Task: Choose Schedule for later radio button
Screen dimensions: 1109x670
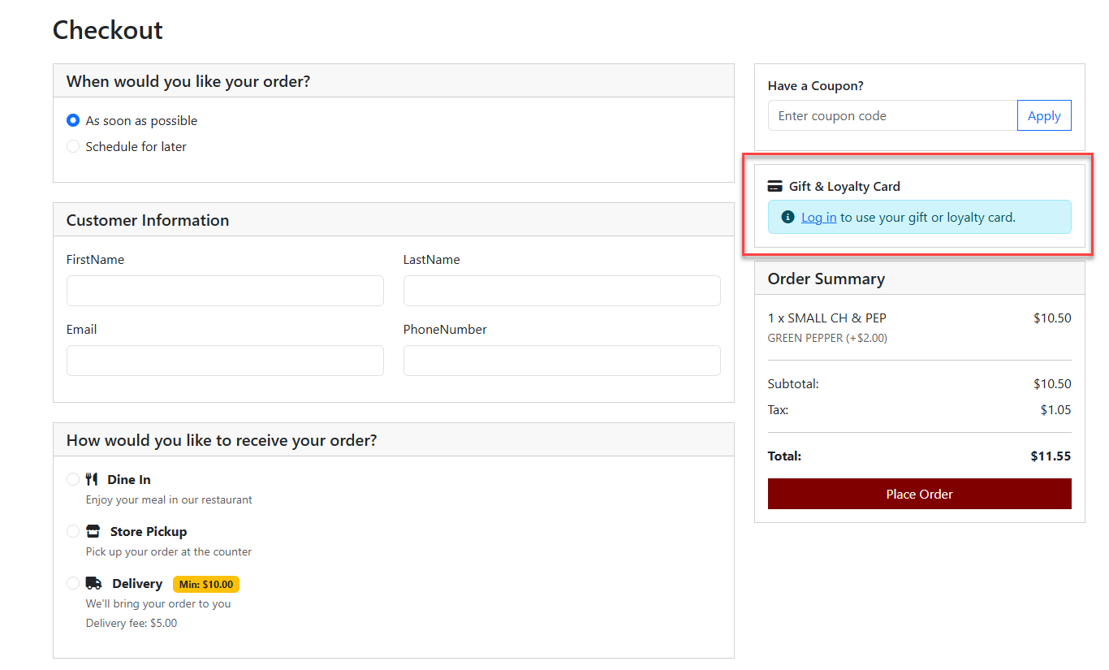Action: click(73, 146)
